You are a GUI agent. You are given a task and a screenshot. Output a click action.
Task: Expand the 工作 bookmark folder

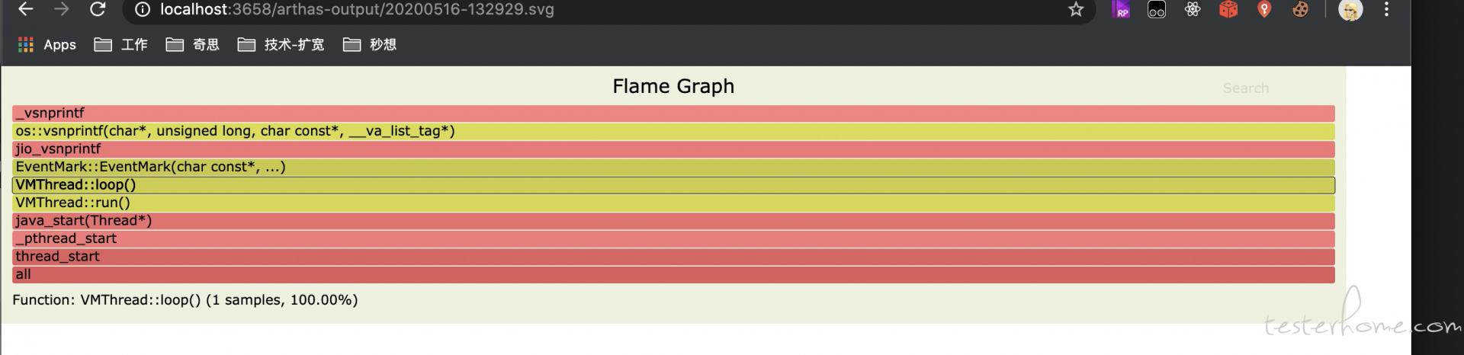point(120,45)
